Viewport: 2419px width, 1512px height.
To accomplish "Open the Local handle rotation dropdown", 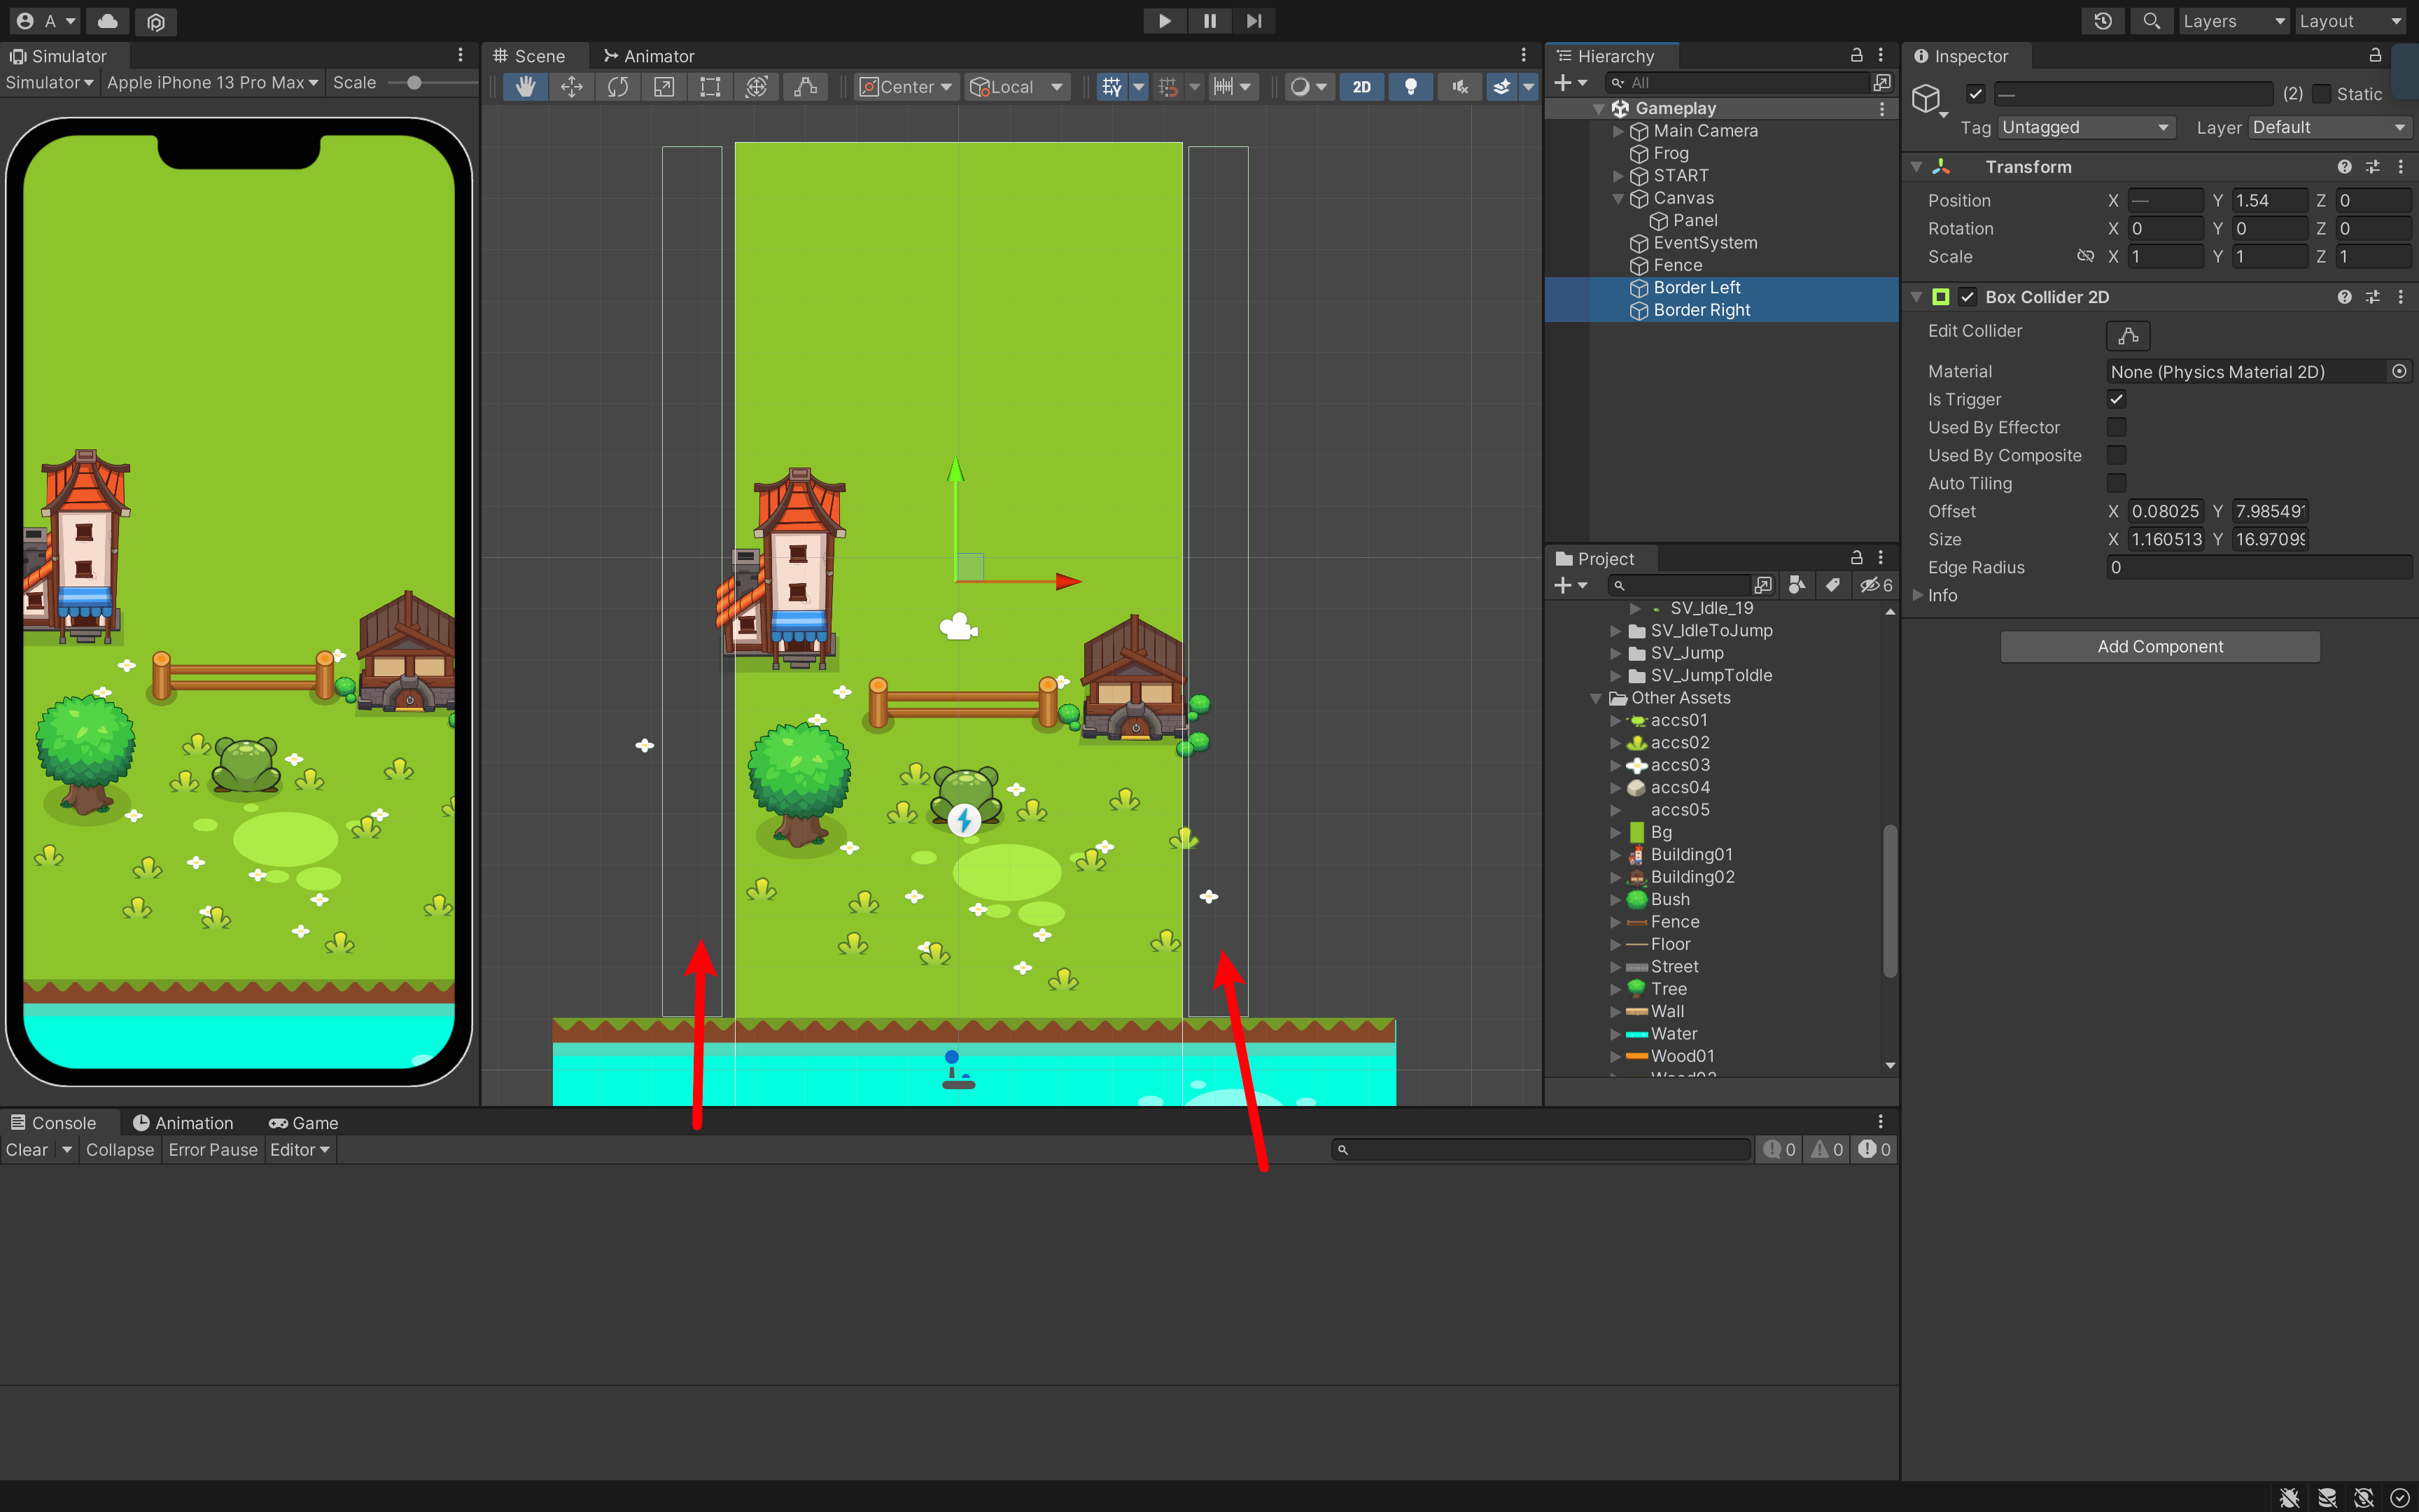I will click(1016, 87).
